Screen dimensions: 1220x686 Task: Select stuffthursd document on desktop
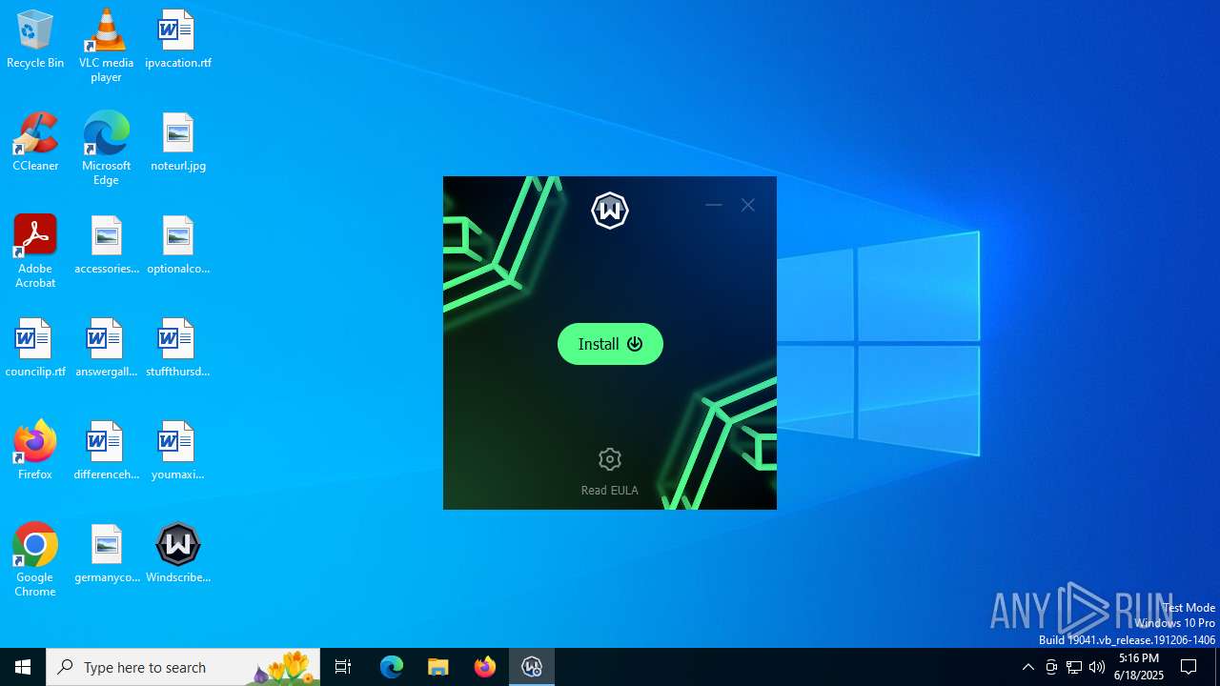click(x=177, y=349)
